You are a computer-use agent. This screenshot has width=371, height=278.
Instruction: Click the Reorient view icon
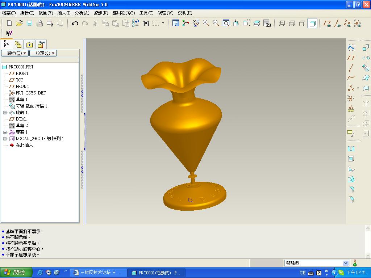tap(236, 23)
